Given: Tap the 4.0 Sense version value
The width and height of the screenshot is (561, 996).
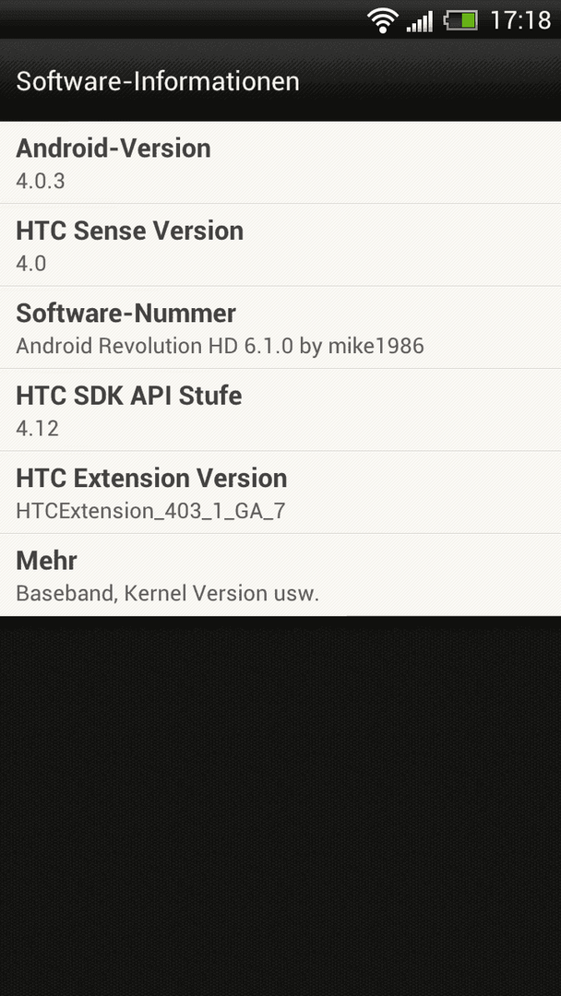Looking at the screenshot, I should click(x=31, y=264).
